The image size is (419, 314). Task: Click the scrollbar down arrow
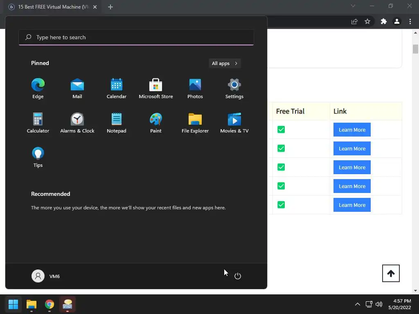(x=415, y=291)
